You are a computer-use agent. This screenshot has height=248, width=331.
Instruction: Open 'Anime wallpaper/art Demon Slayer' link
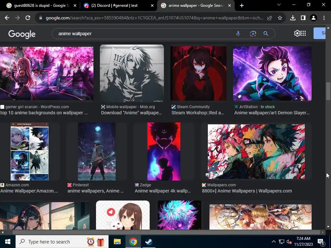pyautogui.click(x=272, y=113)
